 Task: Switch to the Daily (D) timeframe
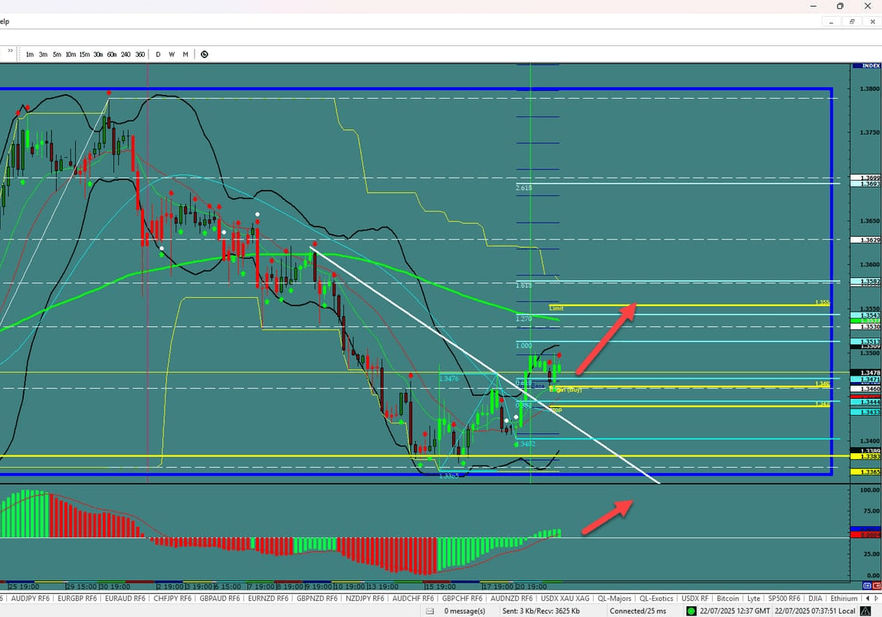pos(158,54)
